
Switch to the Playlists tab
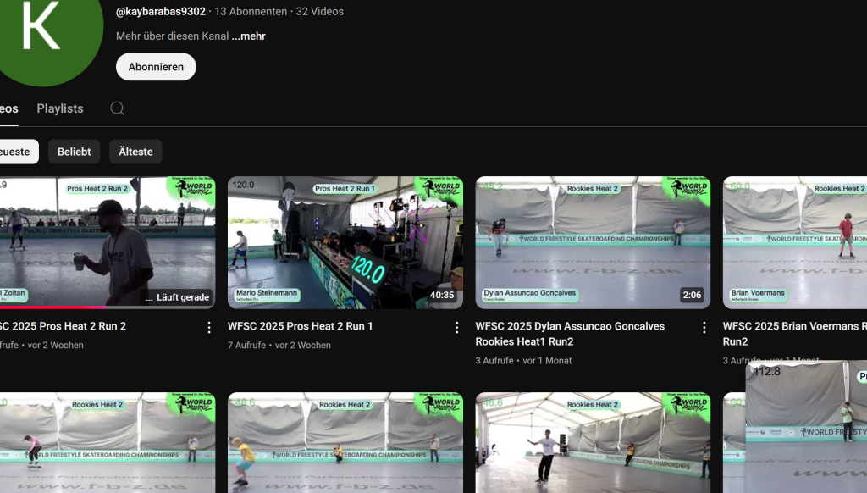60,108
